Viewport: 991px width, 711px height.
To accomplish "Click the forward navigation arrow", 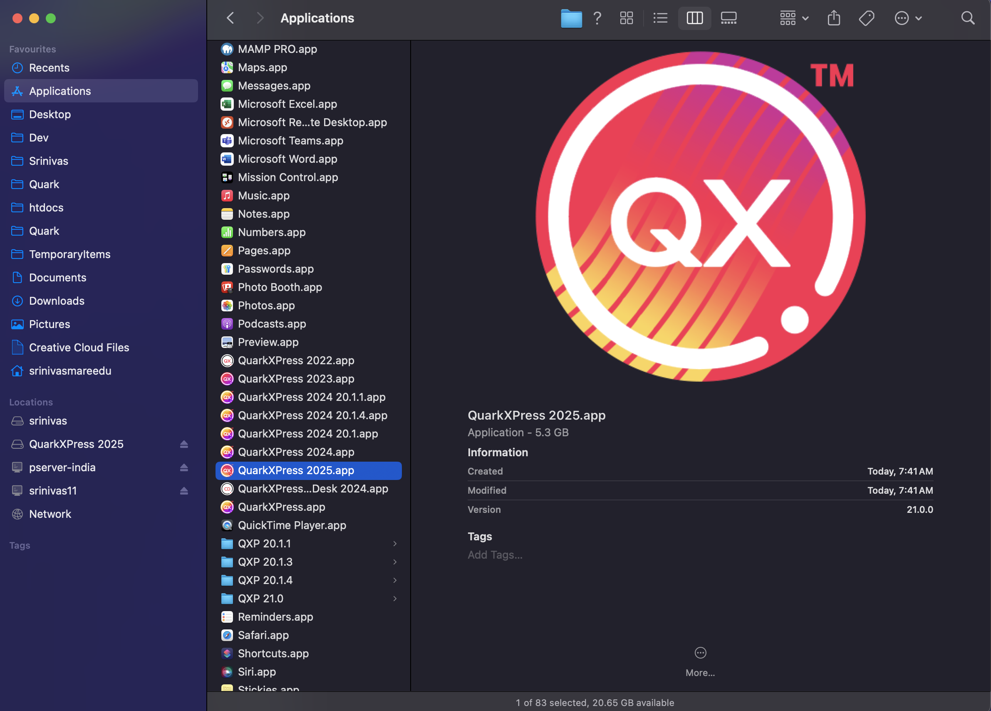I will coord(260,17).
